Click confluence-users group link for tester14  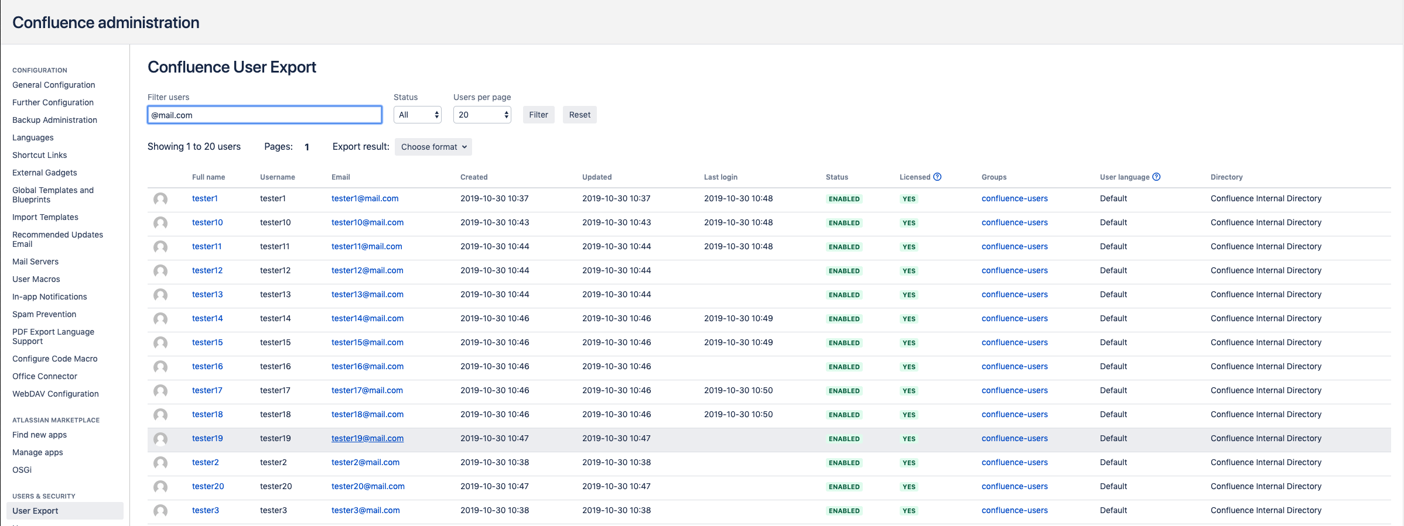1014,318
